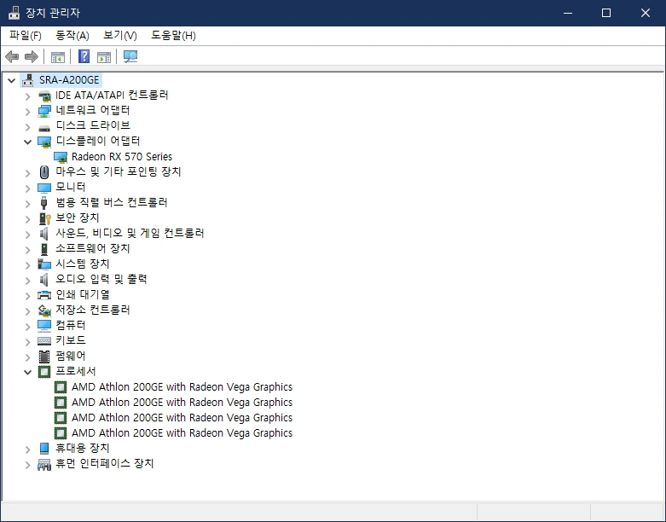Select the 인쇄 대기열 label
Viewport: 666px width, 522px height.
click(83, 294)
